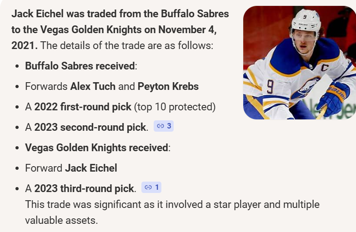This screenshot has width=356, height=232.
Task: Click the Buffalo Sabres received heading
Action: tap(80, 66)
